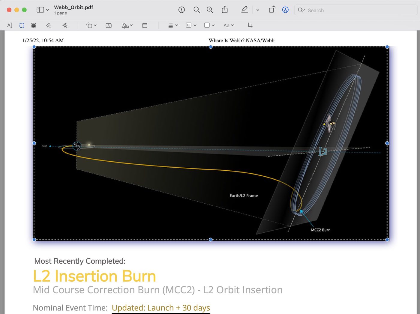Viewport: 420px width, 314px height.
Task: Select the Highlight pen tool
Action: coord(244,10)
